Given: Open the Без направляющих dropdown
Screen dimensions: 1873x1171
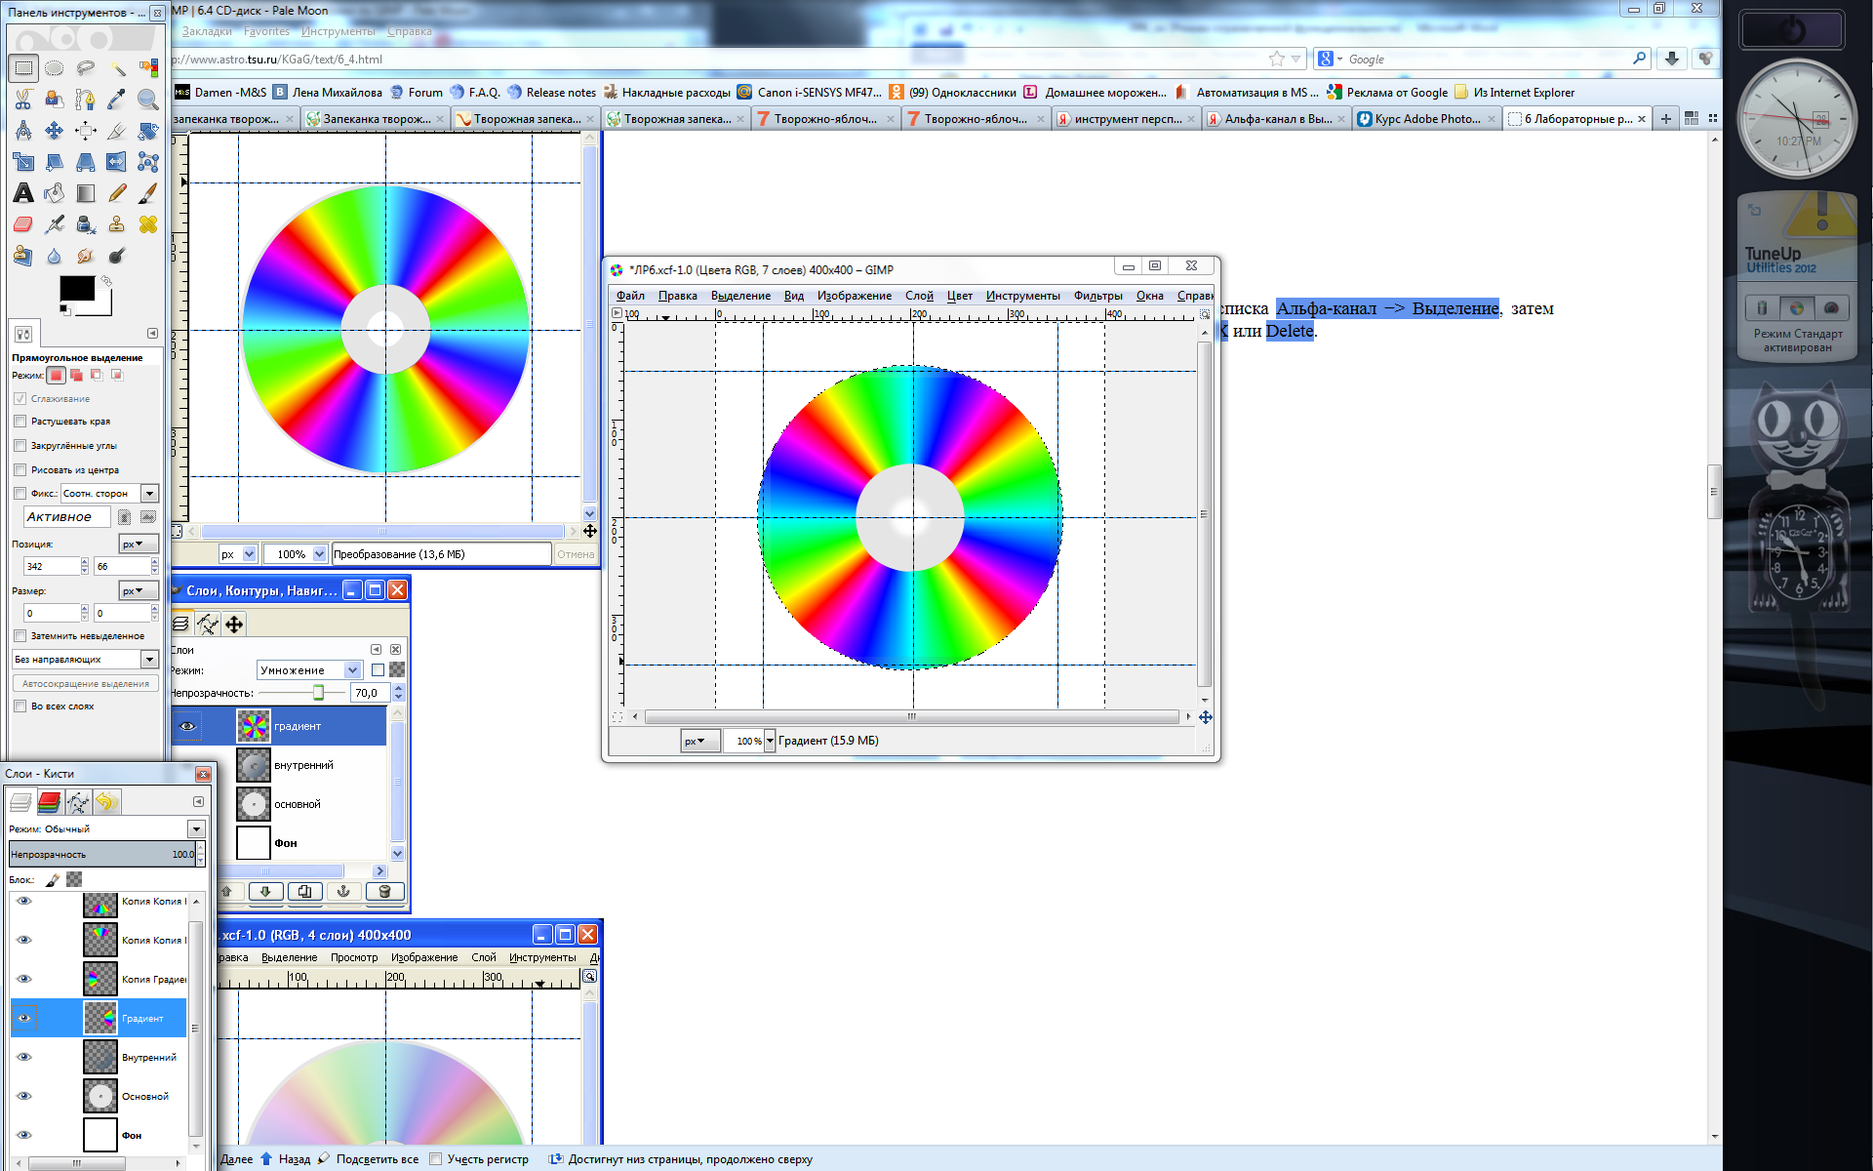Looking at the screenshot, I should (86, 660).
